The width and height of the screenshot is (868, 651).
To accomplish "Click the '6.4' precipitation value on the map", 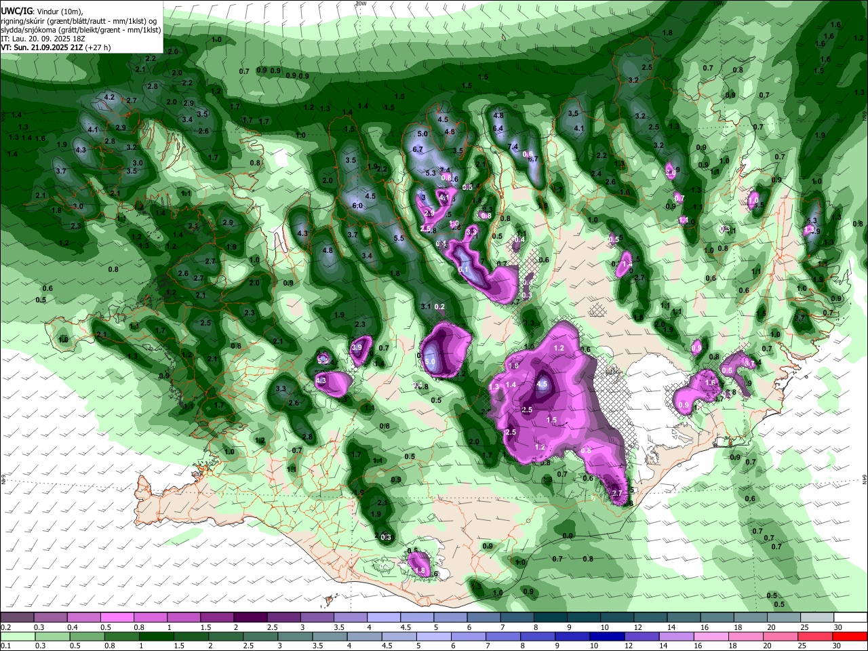I will 498,128.
